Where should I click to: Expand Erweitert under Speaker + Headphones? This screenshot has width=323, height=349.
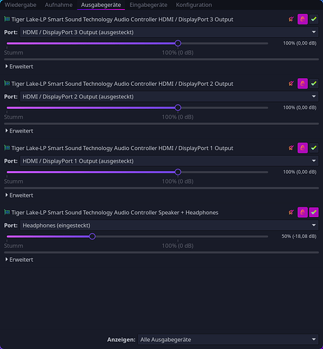pyautogui.click(x=20, y=260)
